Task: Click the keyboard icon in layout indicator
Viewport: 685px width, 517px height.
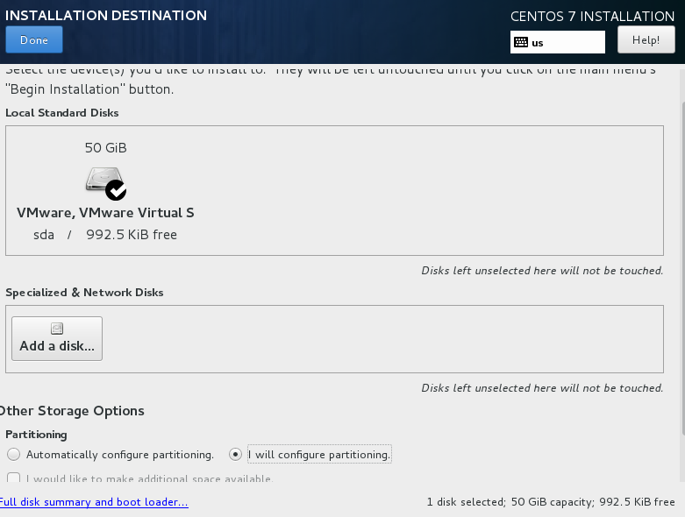Action: click(x=521, y=42)
